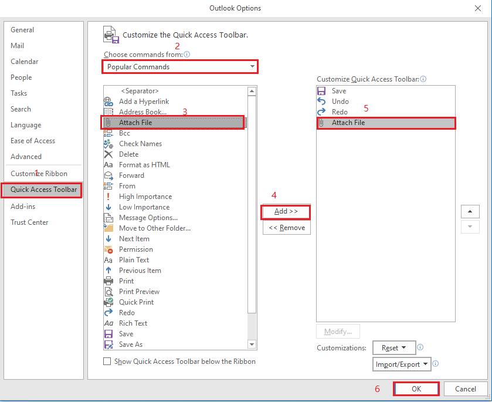Screen dimensions: 492x402
Task: Click the High Importance exclamation icon
Action: 108,197
